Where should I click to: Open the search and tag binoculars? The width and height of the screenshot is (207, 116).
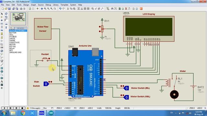click(112, 9)
